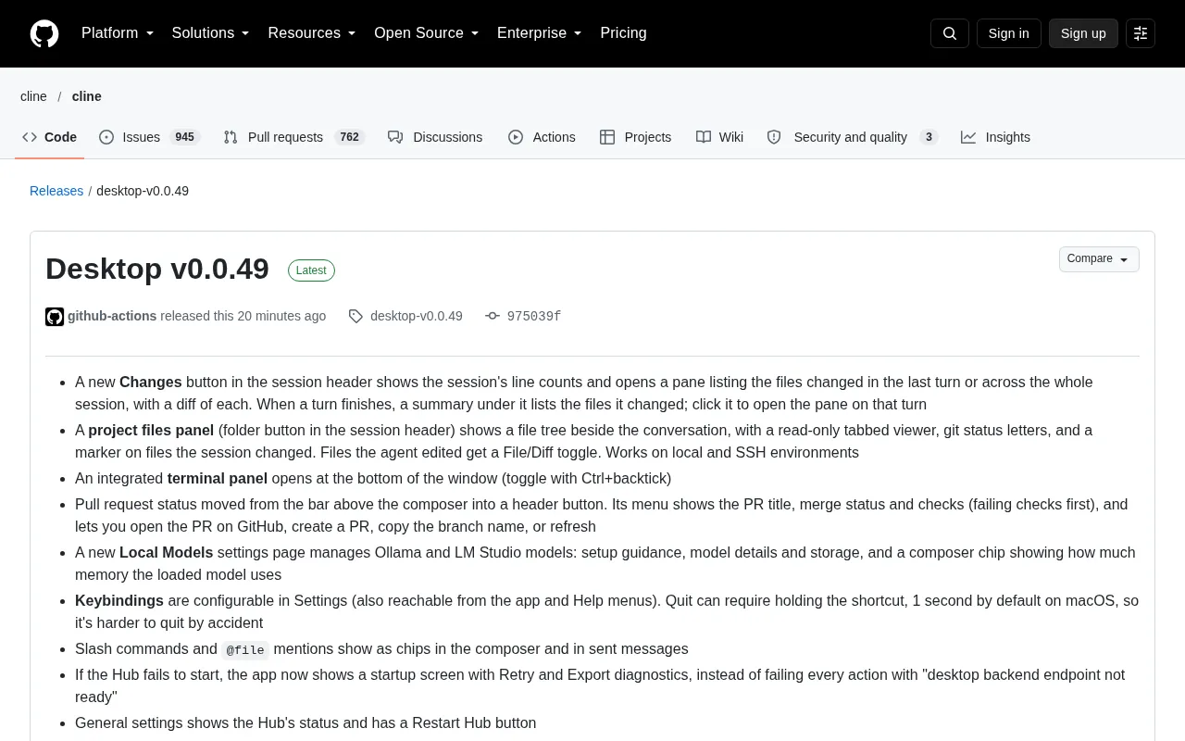Open the Security and quality tab
Viewport: 1185px width, 741px height.
tap(853, 137)
